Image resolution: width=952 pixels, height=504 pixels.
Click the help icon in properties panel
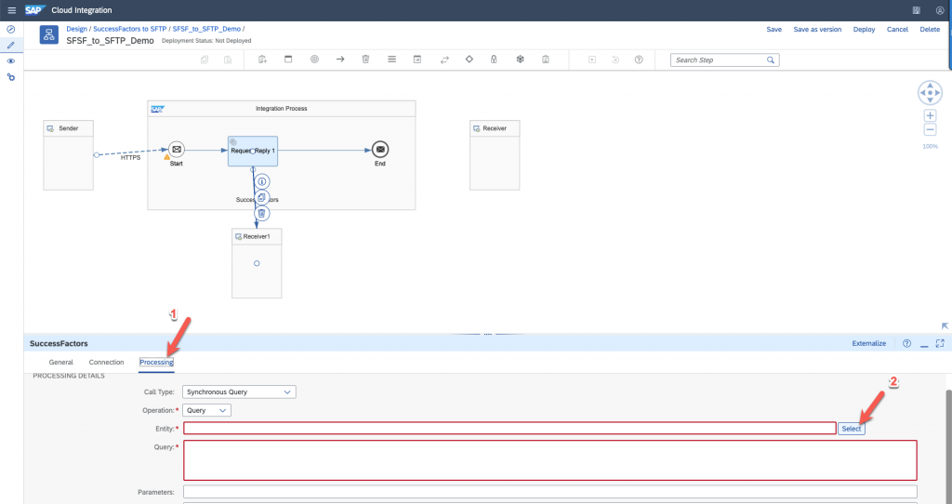click(906, 343)
